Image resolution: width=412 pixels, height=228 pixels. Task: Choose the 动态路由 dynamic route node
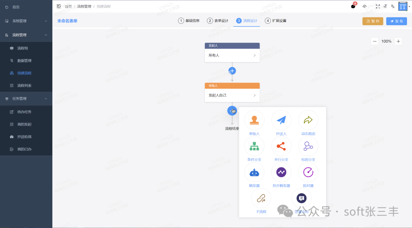[308, 120]
